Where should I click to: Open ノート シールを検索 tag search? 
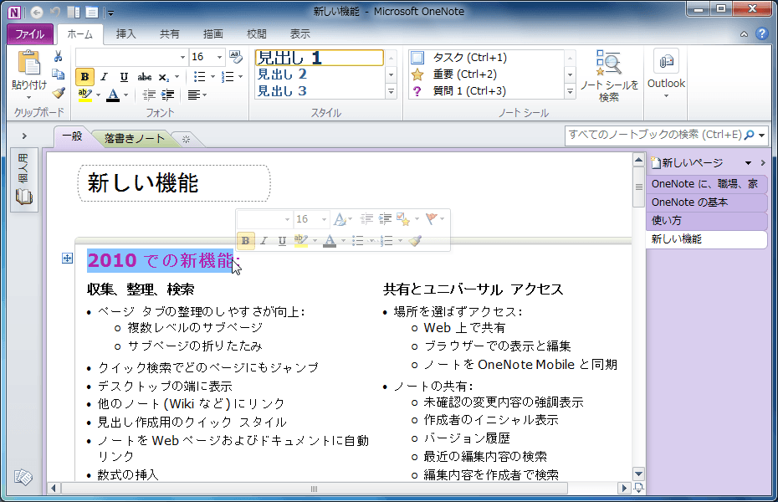tap(609, 75)
